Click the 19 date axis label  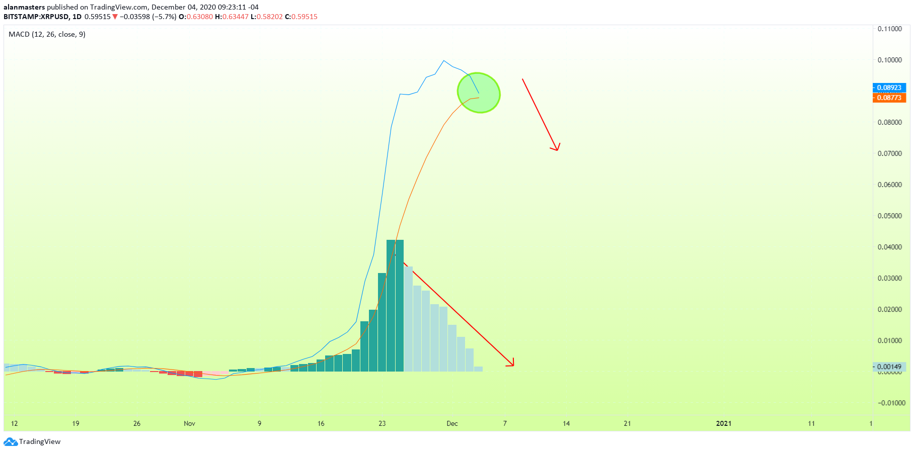[75, 423]
